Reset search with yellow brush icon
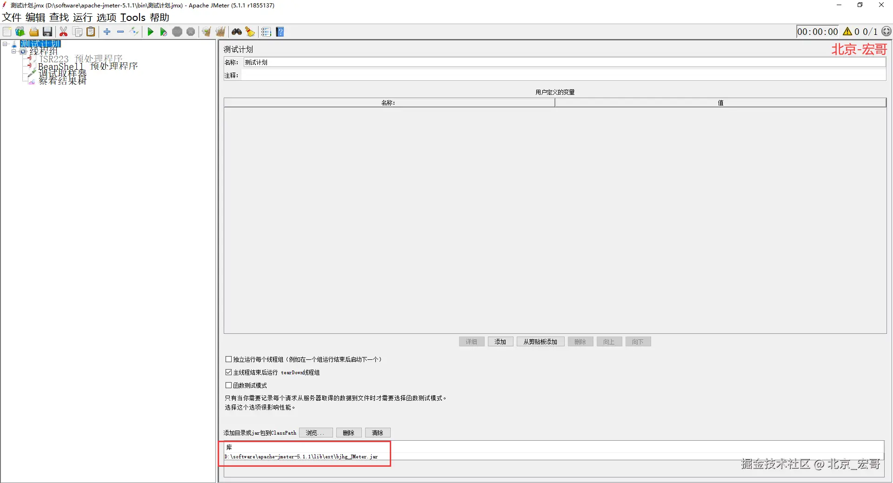This screenshot has height=483, width=893. click(x=250, y=32)
